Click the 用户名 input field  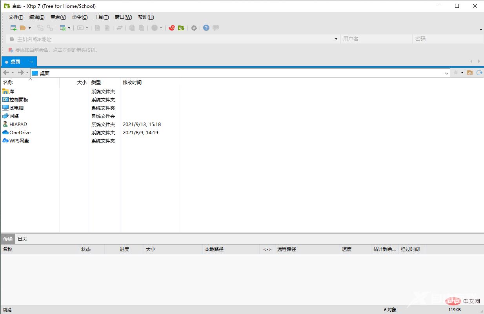pyautogui.click(x=376, y=39)
